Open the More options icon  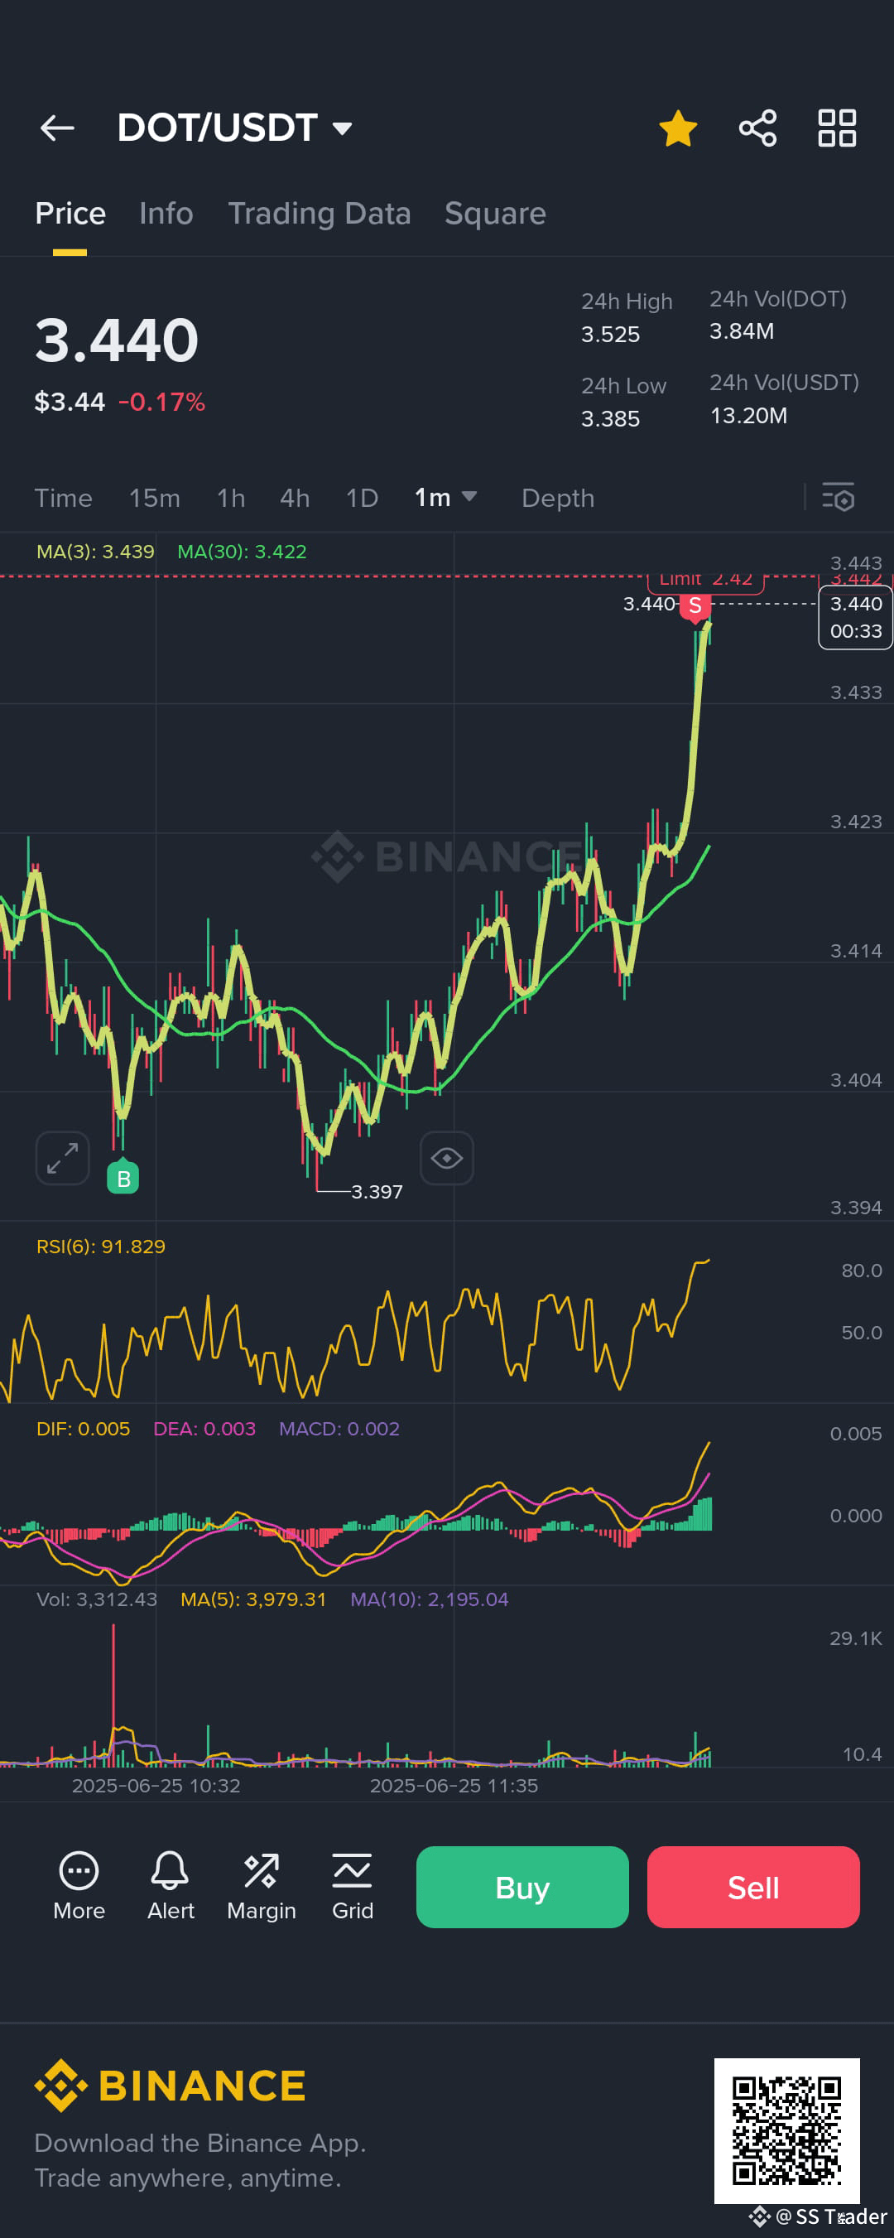79,1886
